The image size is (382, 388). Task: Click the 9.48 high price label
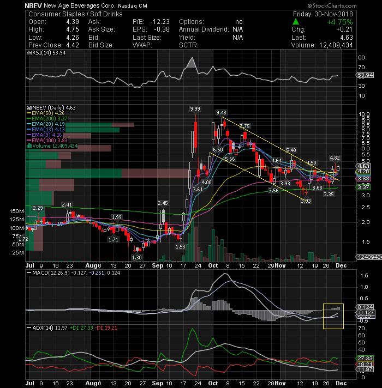coord(221,113)
